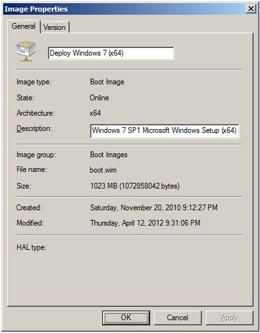The width and height of the screenshot is (260, 333).
Task: Click the 'Image type:' label
Action: tap(34, 82)
